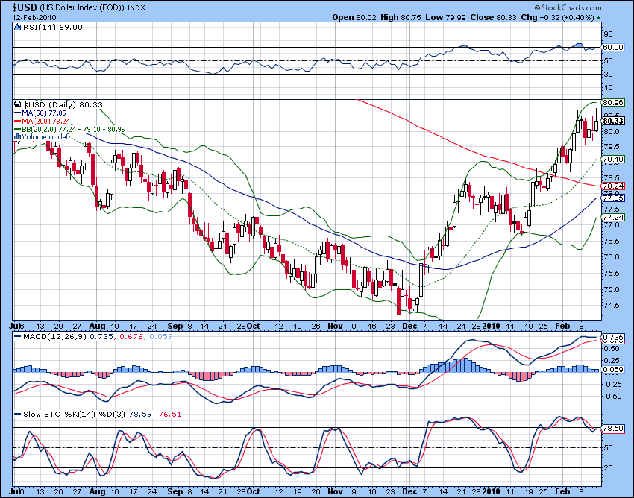The width and height of the screenshot is (634, 498).
Task: Click the RSI indicator icon beside RSI(14)
Action: [x=17, y=27]
